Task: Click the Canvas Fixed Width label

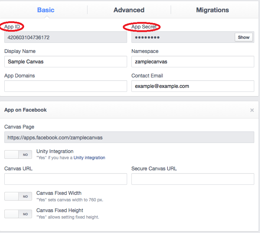Action: pos(59,193)
